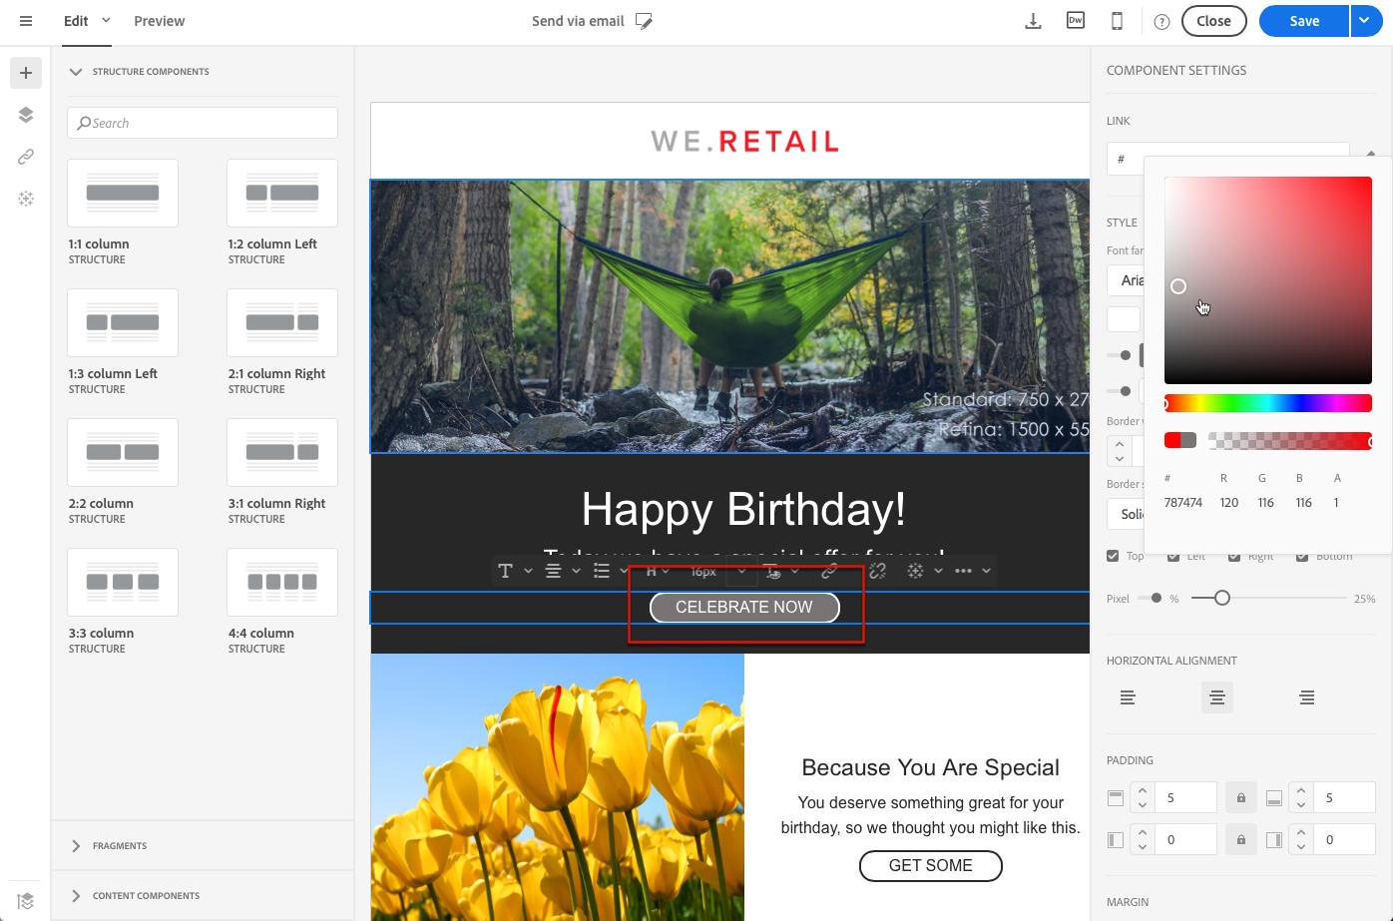The width and height of the screenshot is (1393, 921).
Task: Click the edit pencil icon beside Send via email
Action: pos(644,21)
